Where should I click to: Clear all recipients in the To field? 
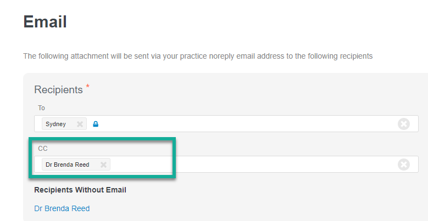point(403,124)
